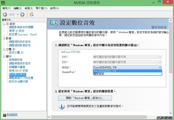The width and height of the screenshot is (174, 120).
Task: Collapse the 影像 tree node
Action: click(4, 39)
